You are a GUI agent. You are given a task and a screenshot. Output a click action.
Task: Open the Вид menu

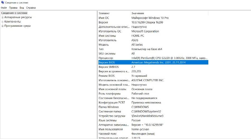pyautogui.click(x=22, y=8)
